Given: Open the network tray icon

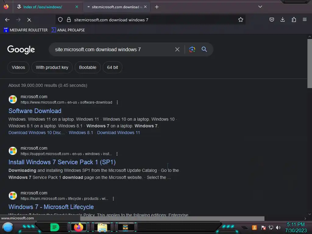Looking at the screenshot, I should pos(271,227).
